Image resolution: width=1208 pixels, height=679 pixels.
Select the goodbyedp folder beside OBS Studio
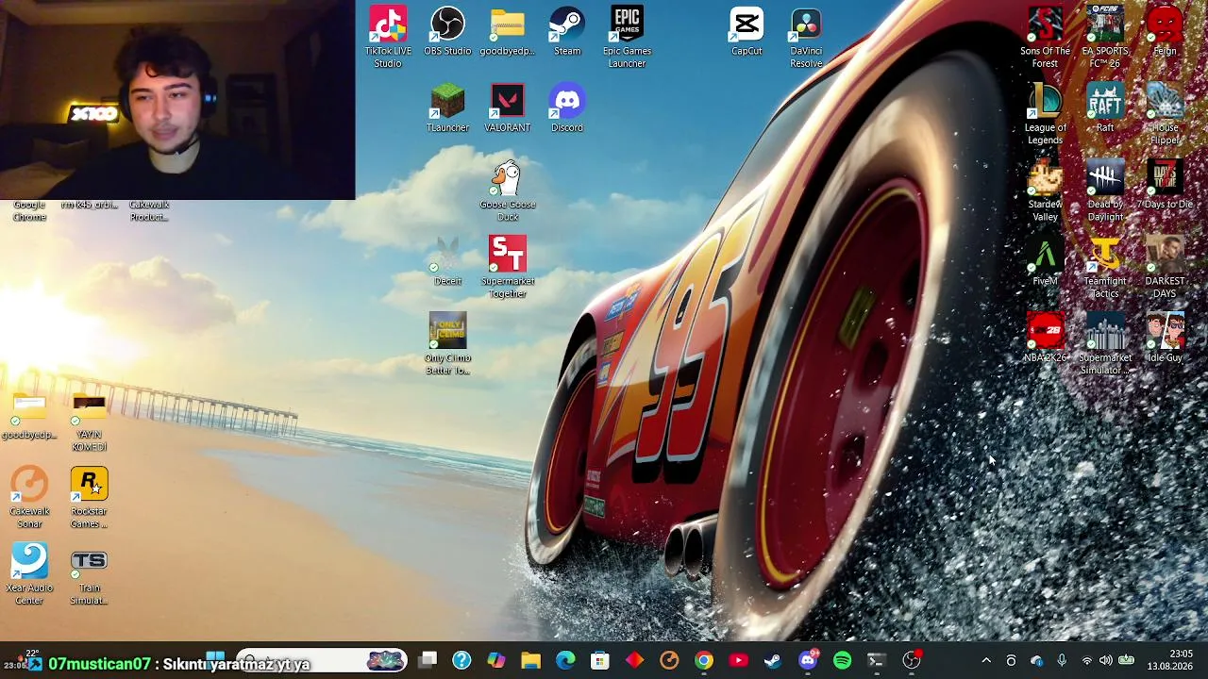click(508, 31)
